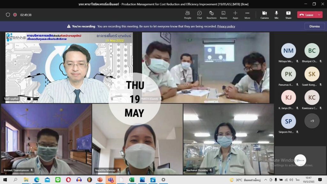Dismiss the recording notification
Viewport: 327px width, 184px height.
pyautogui.click(x=315, y=26)
